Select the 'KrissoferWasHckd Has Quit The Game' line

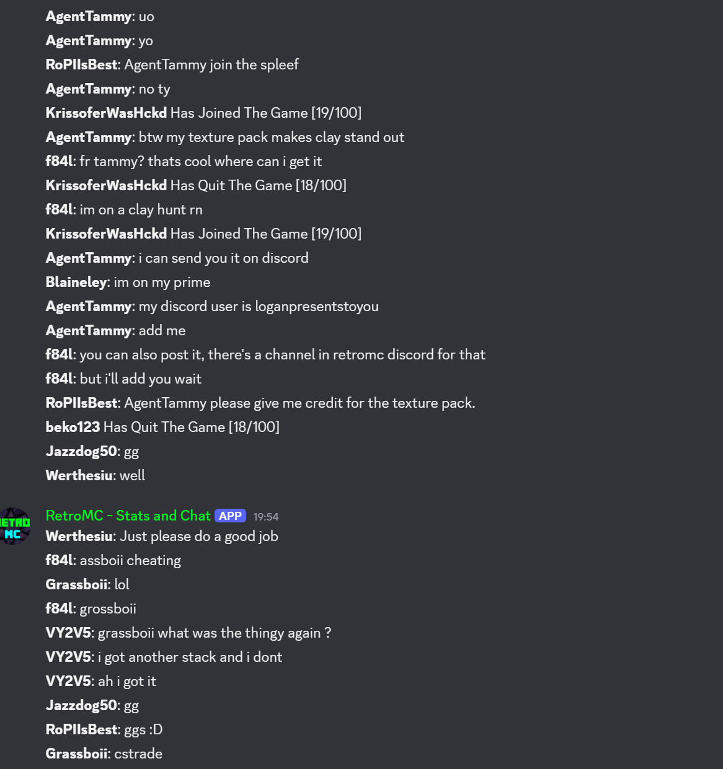pyautogui.click(x=196, y=185)
